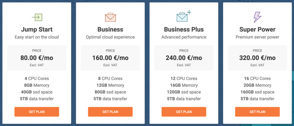
Task: Get the Super Power plan
Action: [257, 112]
